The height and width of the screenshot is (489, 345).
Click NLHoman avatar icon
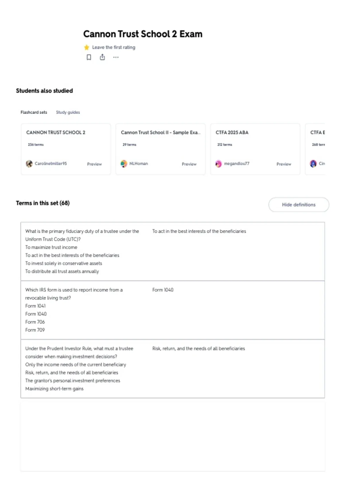[124, 164]
